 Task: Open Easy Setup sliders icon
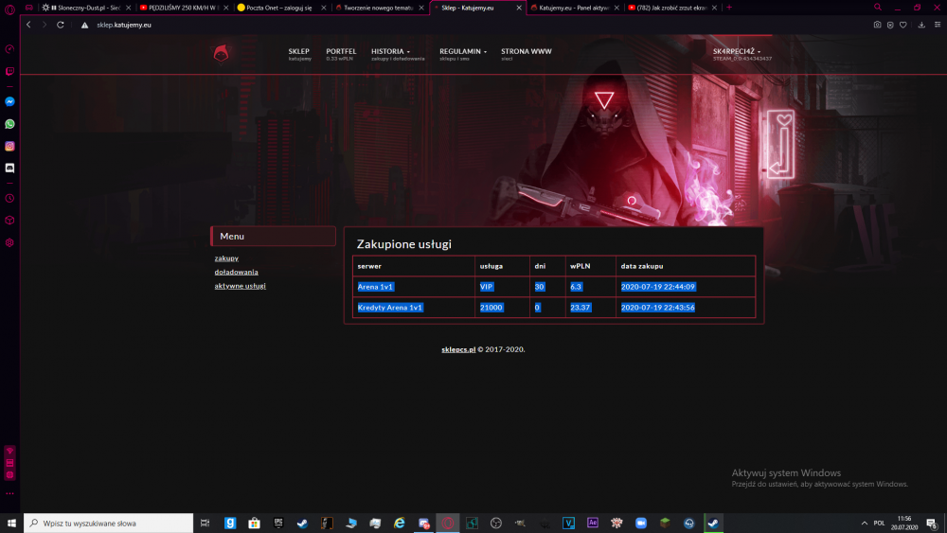(938, 25)
